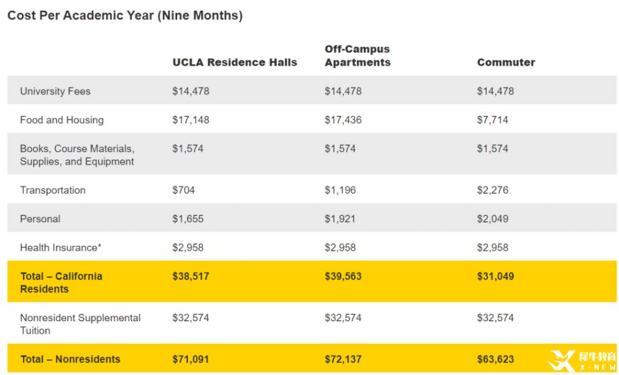Viewport: 619px width, 375px height.
Task: Click the $63,623 Nonresidents total
Action: tap(496, 359)
